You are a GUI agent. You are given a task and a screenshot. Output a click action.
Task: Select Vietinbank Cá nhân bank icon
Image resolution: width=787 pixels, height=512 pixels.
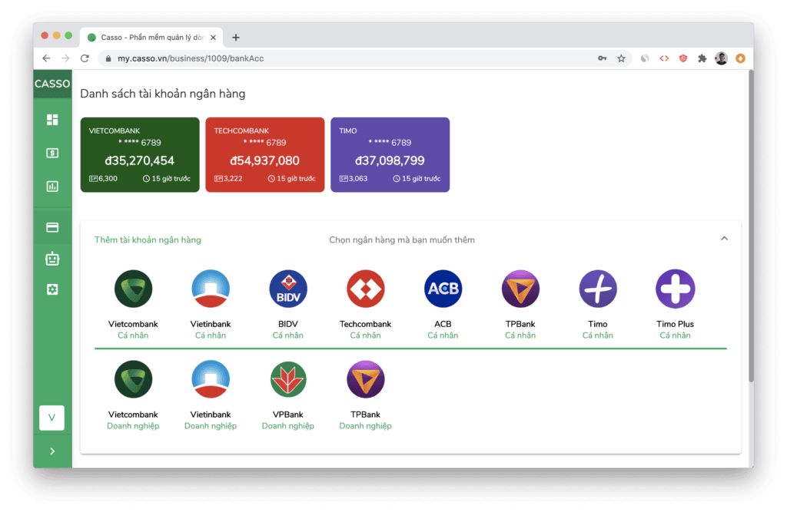click(211, 289)
